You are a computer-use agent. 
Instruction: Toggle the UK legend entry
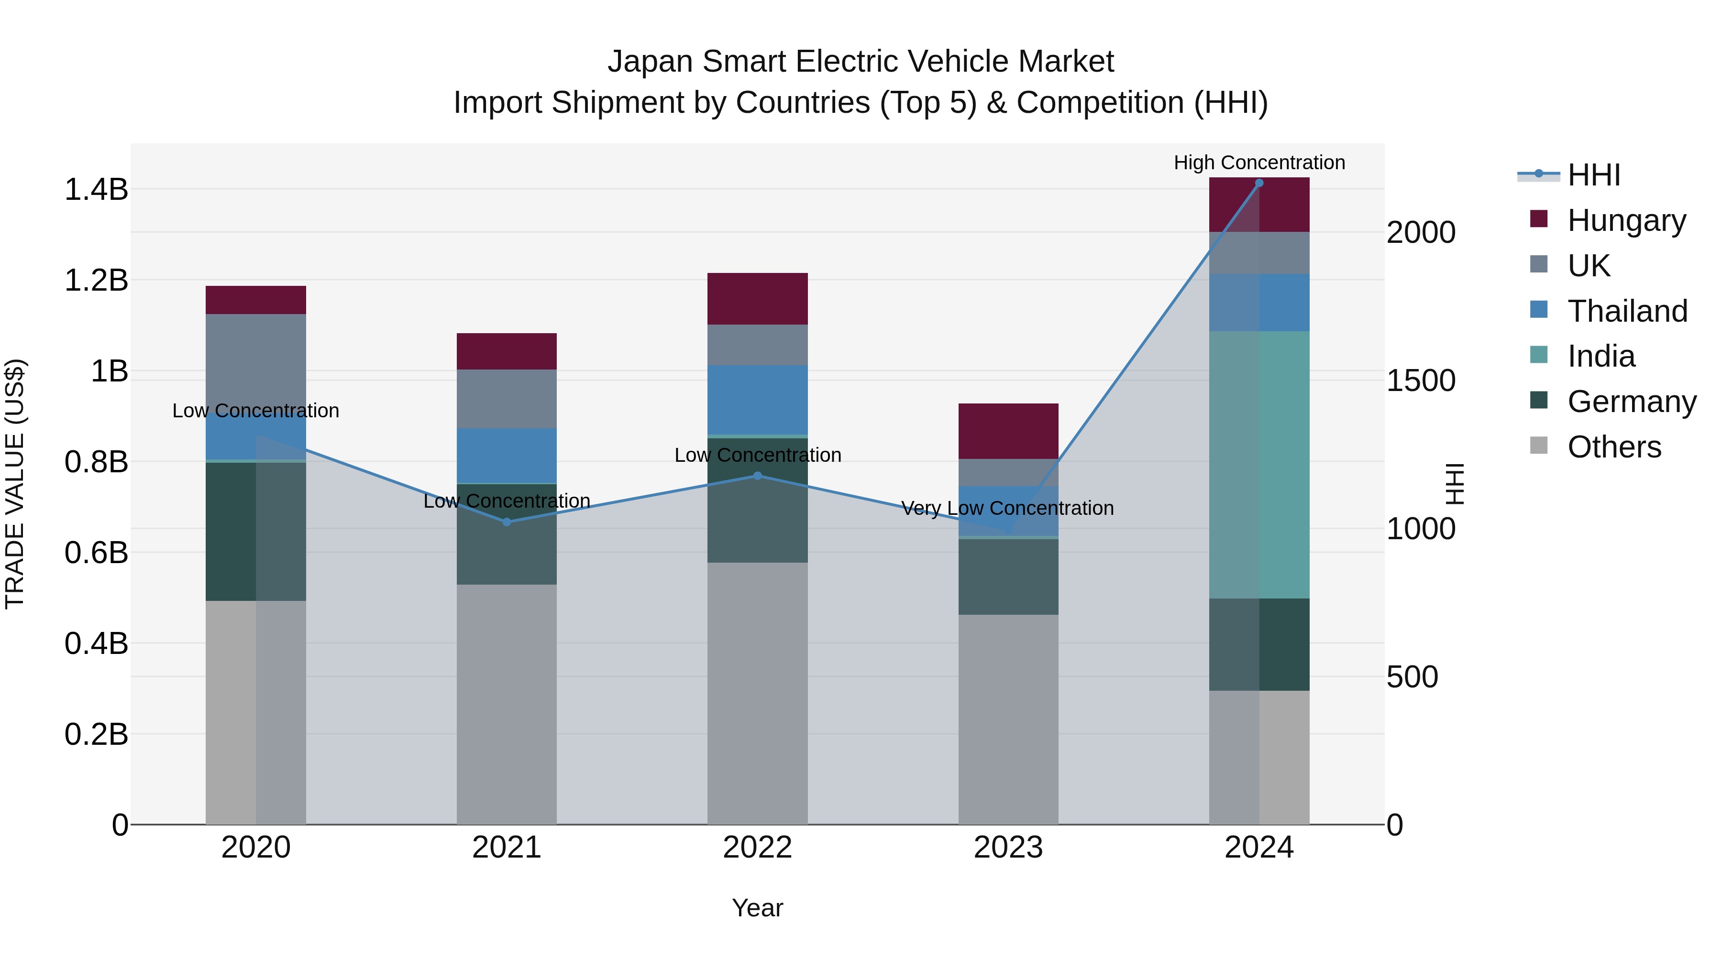pyautogui.click(x=1569, y=266)
